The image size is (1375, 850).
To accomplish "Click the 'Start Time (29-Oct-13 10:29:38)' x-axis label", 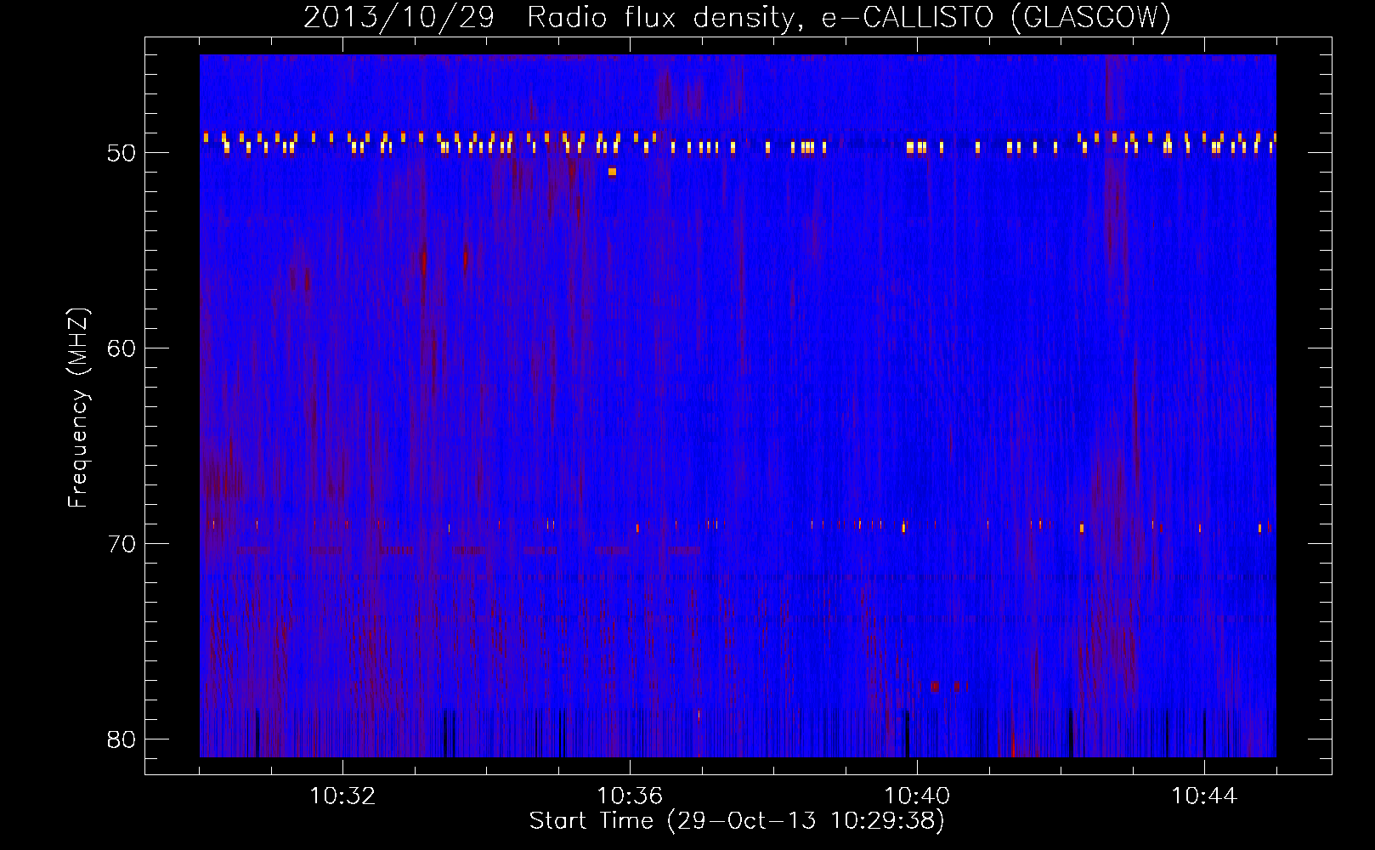I will tap(737, 821).
